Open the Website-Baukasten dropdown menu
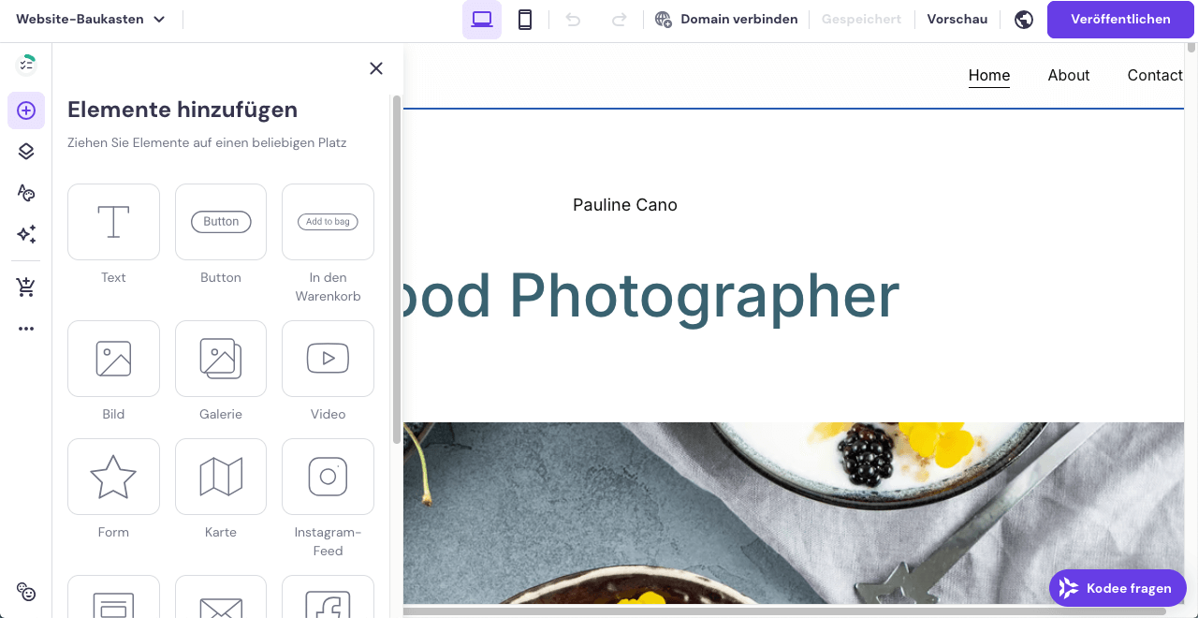 click(x=91, y=19)
